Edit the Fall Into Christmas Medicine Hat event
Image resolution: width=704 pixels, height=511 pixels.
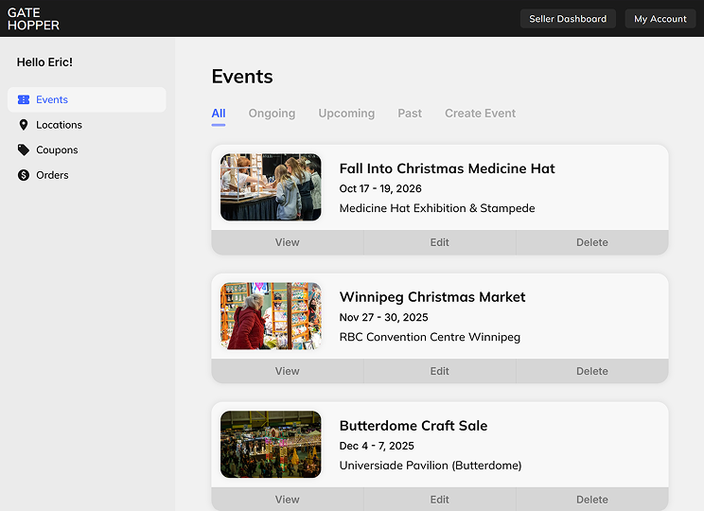[440, 242]
